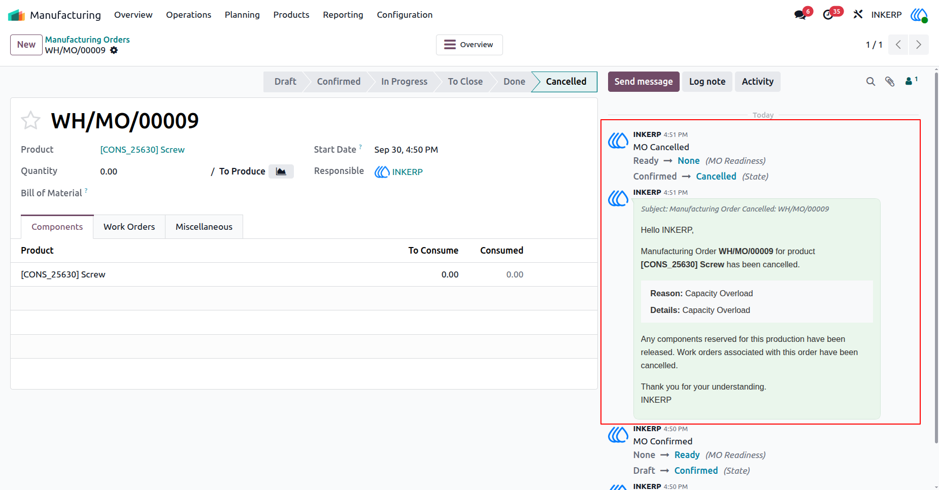Click the Activity button
939x490 pixels.
click(757, 82)
